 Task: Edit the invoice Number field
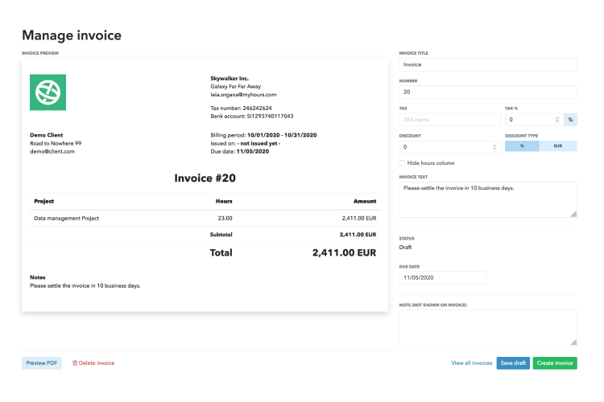pyautogui.click(x=488, y=92)
